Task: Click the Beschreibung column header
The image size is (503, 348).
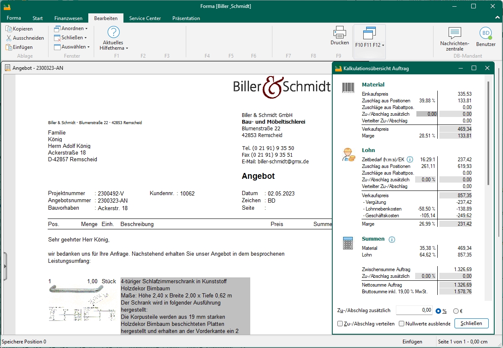Action: tap(137, 224)
